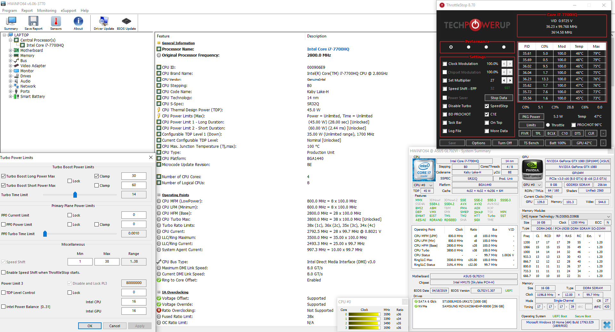
Task: Enable Set Multiplier checkbox
Action: coord(445,80)
